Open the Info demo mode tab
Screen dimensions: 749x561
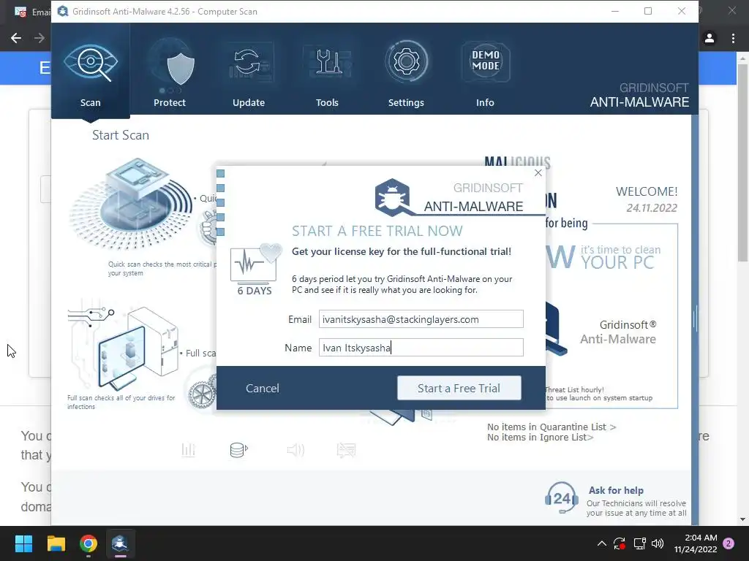[485, 71]
